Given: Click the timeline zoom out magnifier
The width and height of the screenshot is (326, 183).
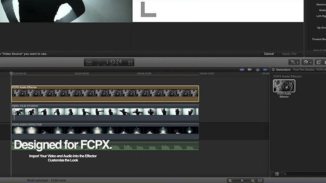Looking at the screenshot, I should 230,181.
